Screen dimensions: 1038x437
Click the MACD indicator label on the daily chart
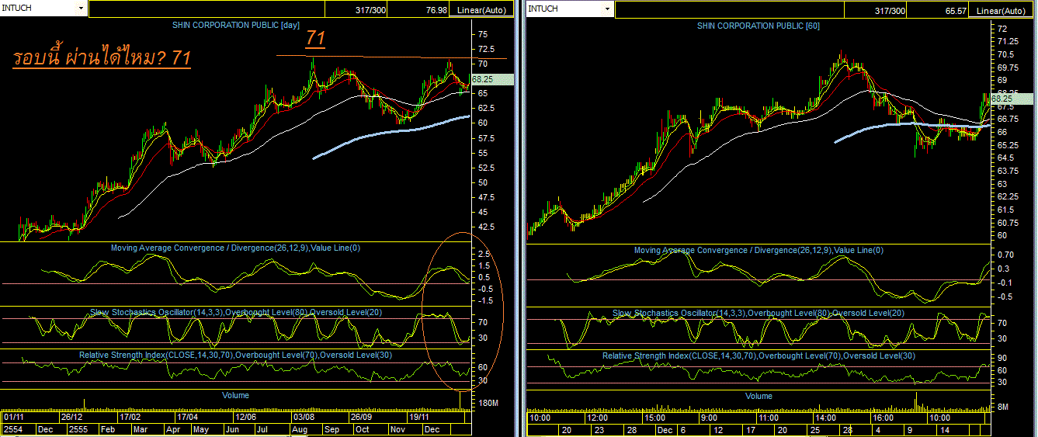[235, 248]
